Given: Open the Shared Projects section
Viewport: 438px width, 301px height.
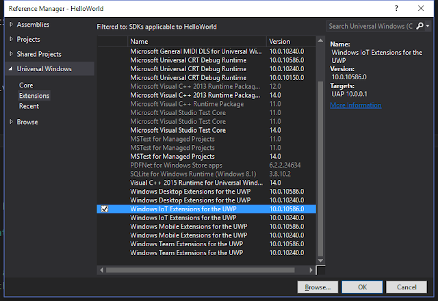Looking at the screenshot, I should pos(39,54).
